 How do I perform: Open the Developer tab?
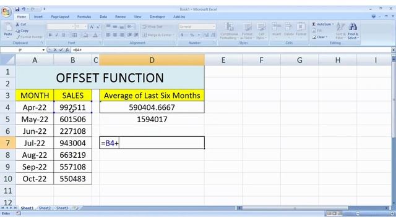(157, 17)
